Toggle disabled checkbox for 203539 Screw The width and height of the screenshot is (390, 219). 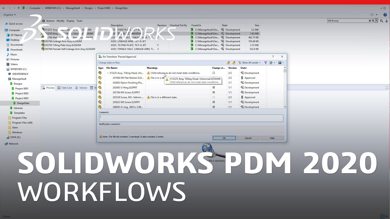(214, 97)
